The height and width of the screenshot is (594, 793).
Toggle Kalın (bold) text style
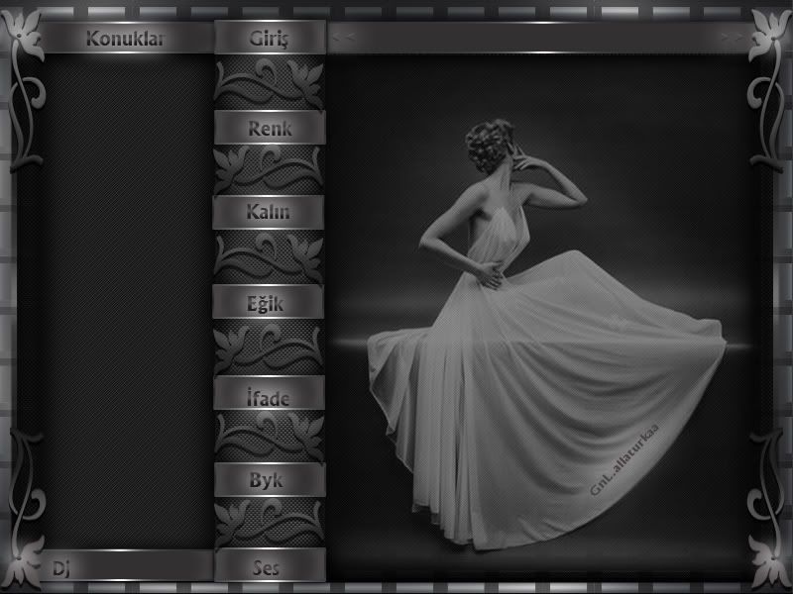pos(269,212)
